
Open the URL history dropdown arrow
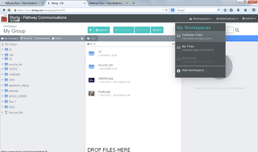tap(163, 10)
